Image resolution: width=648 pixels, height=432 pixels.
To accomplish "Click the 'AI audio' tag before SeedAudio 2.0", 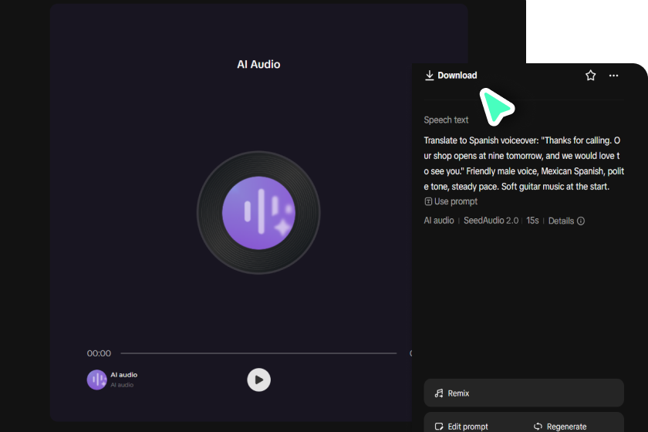I will click(x=438, y=221).
